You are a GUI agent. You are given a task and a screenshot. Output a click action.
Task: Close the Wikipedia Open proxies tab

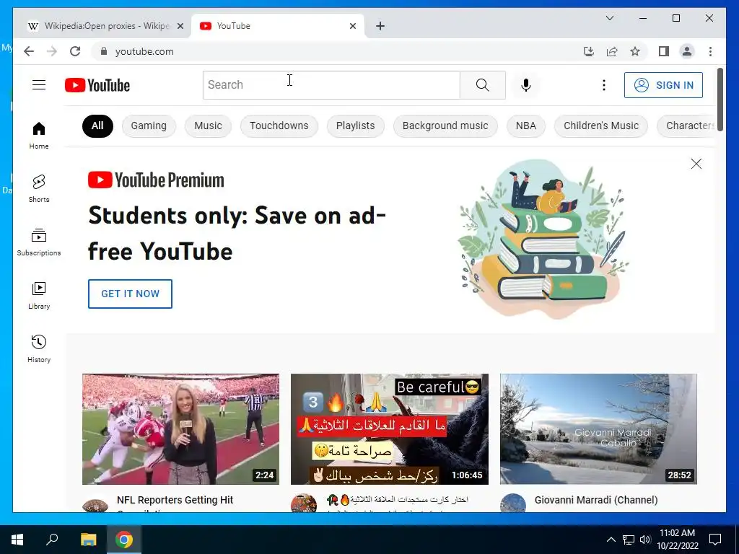(180, 26)
